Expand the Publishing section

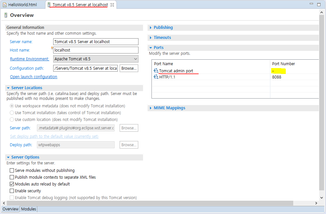tap(151, 28)
